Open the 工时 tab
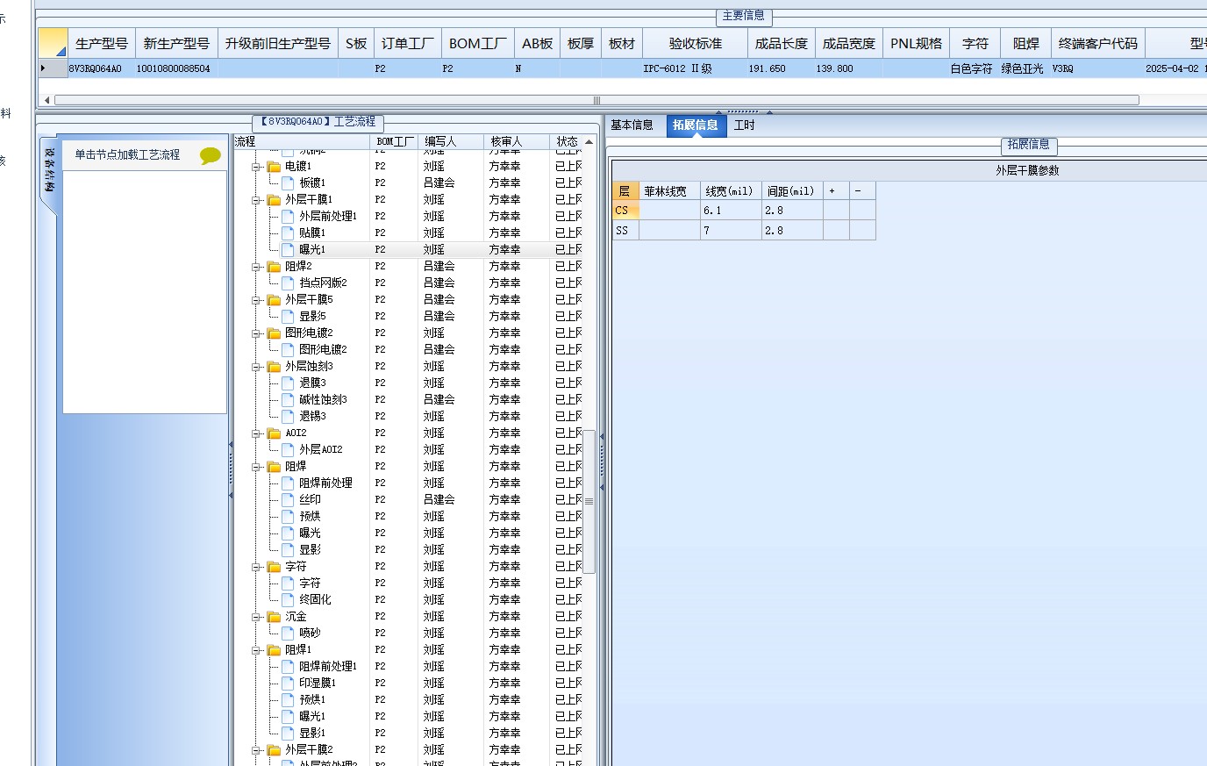The height and width of the screenshot is (766, 1207). pyautogui.click(x=744, y=125)
